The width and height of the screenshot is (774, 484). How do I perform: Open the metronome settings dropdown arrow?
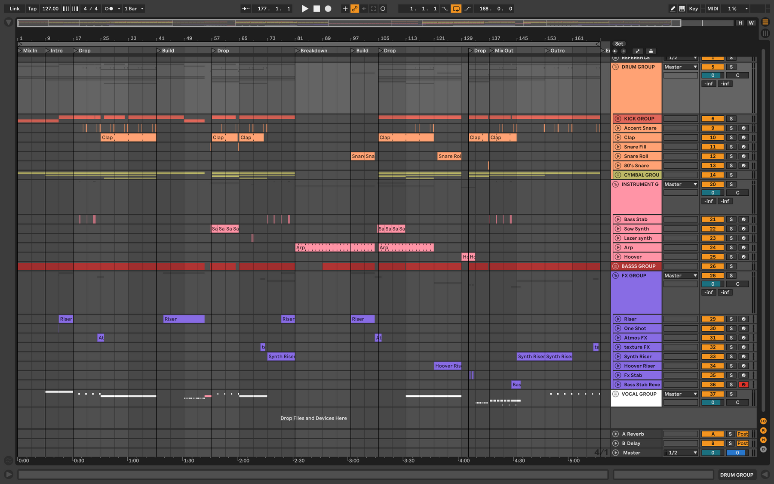click(x=119, y=9)
